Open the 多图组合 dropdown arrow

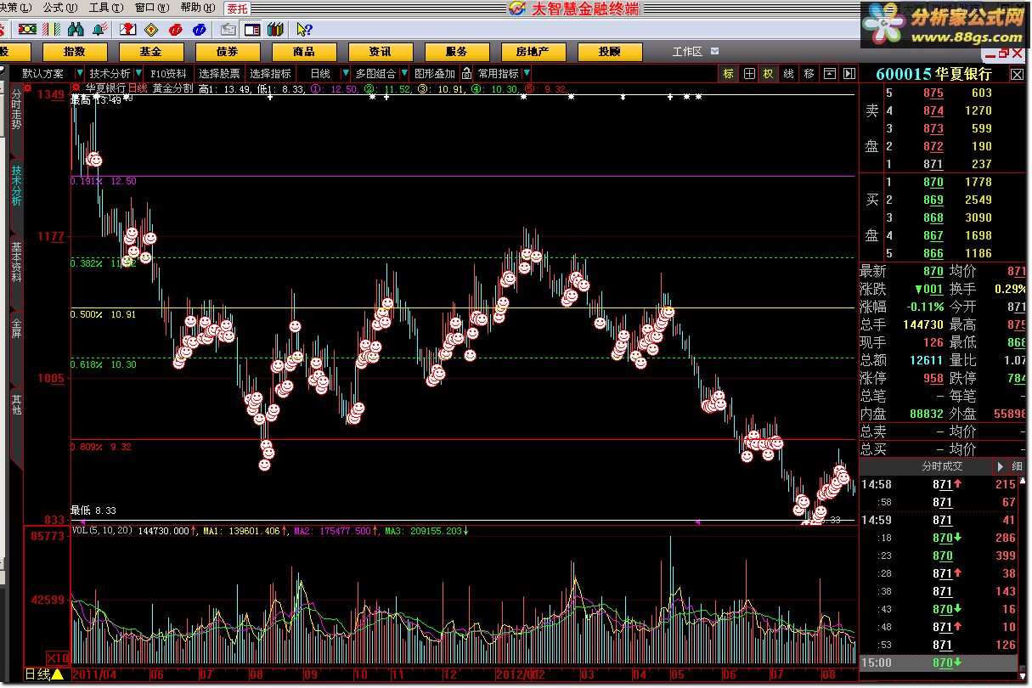coord(404,74)
